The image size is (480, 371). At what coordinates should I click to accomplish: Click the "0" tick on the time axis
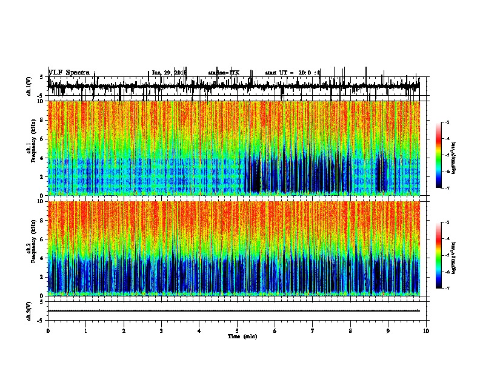click(48, 331)
